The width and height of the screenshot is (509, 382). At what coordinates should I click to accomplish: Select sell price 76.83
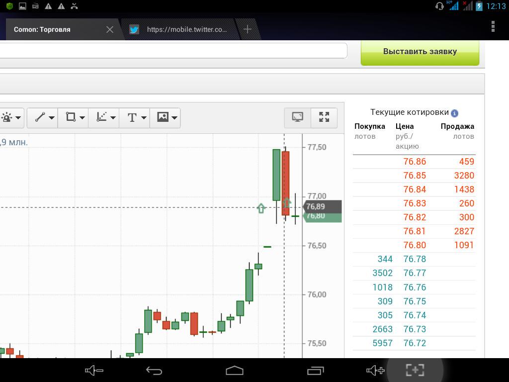coord(415,203)
